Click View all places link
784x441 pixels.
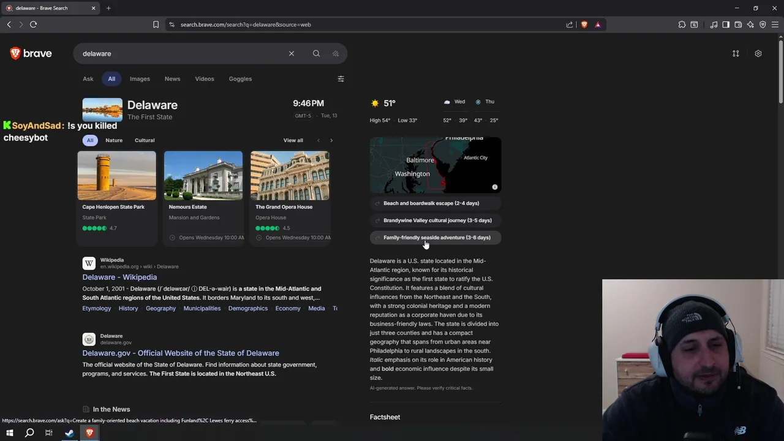293,140
